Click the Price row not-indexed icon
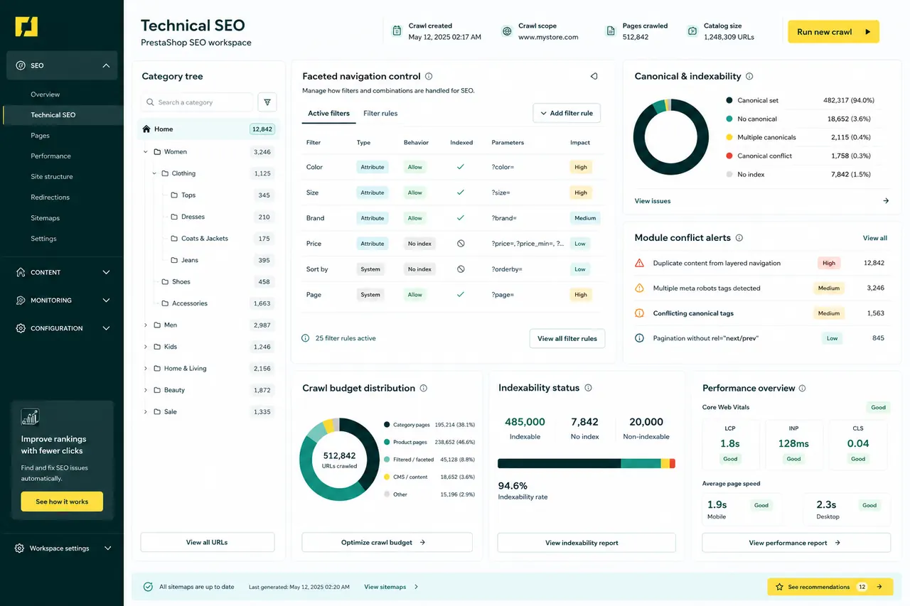The width and height of the screenshot is (910, 606). pyautogui.click(x=461, y=244)
